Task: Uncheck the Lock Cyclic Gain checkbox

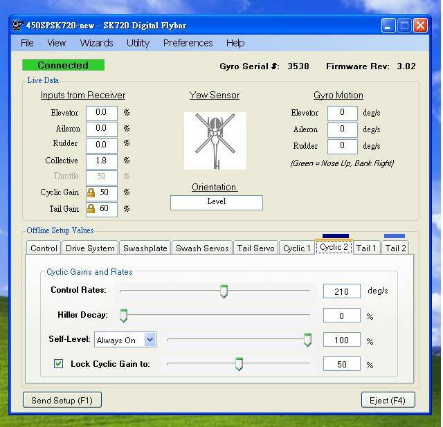Action: 59,364
